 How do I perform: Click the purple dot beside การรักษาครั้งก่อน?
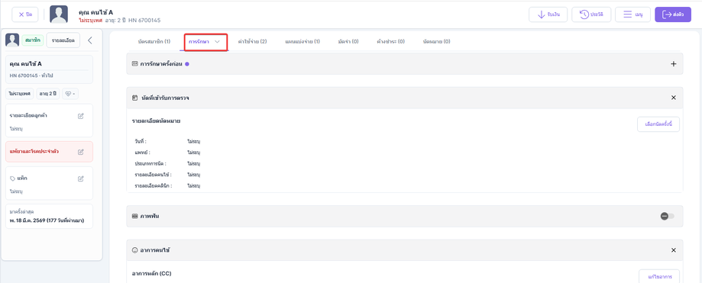pyautogui.click(x=187, y=64)
